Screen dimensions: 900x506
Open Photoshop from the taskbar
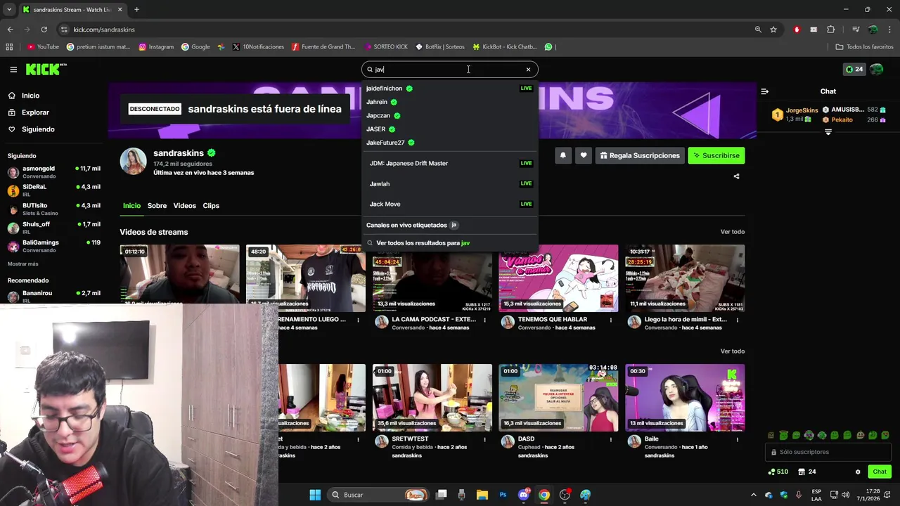[503, 495]
